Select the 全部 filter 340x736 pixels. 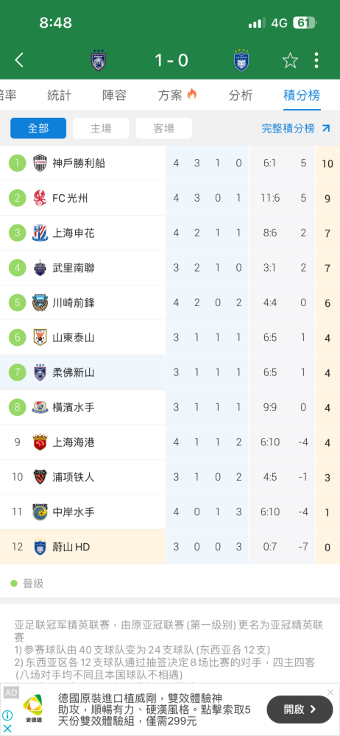point(38,128)
